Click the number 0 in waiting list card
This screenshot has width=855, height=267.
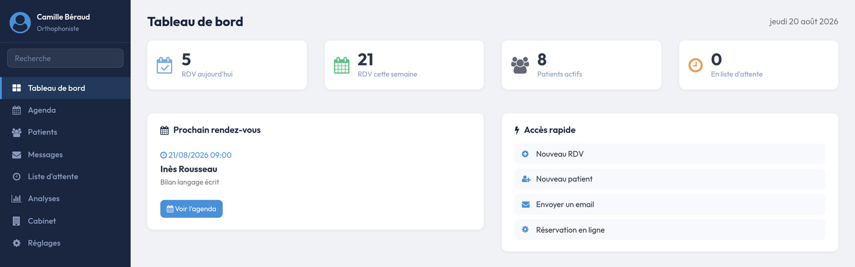[x=717, y=59]
